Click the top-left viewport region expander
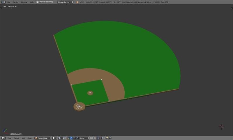 tap(1, 8)
